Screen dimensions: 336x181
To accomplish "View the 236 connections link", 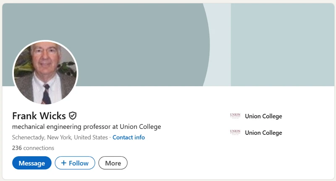I will pyautogui.click(x=33, y=148).
